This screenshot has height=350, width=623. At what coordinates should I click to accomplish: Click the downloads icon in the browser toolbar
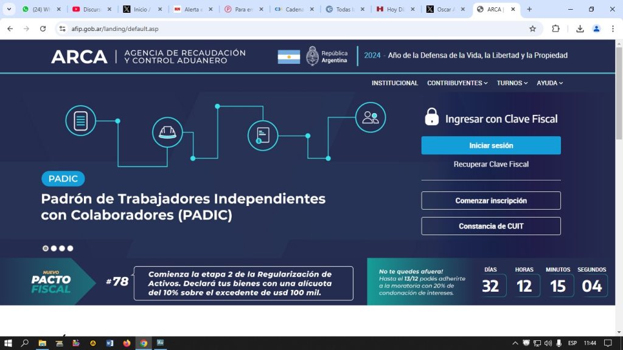click(x=580, y=28)
